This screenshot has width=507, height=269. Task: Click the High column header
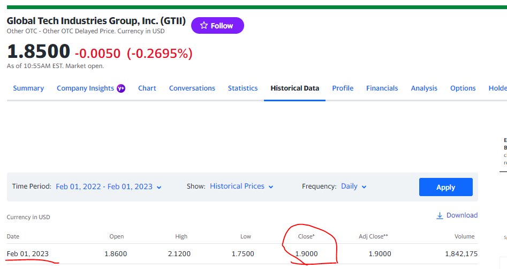click(x=181, y=236)
